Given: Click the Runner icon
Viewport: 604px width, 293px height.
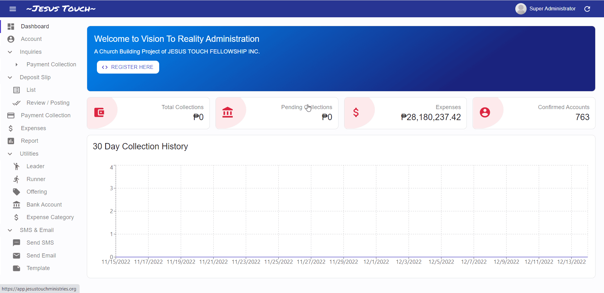Looking at the screenshot, I should coord(17,179).
